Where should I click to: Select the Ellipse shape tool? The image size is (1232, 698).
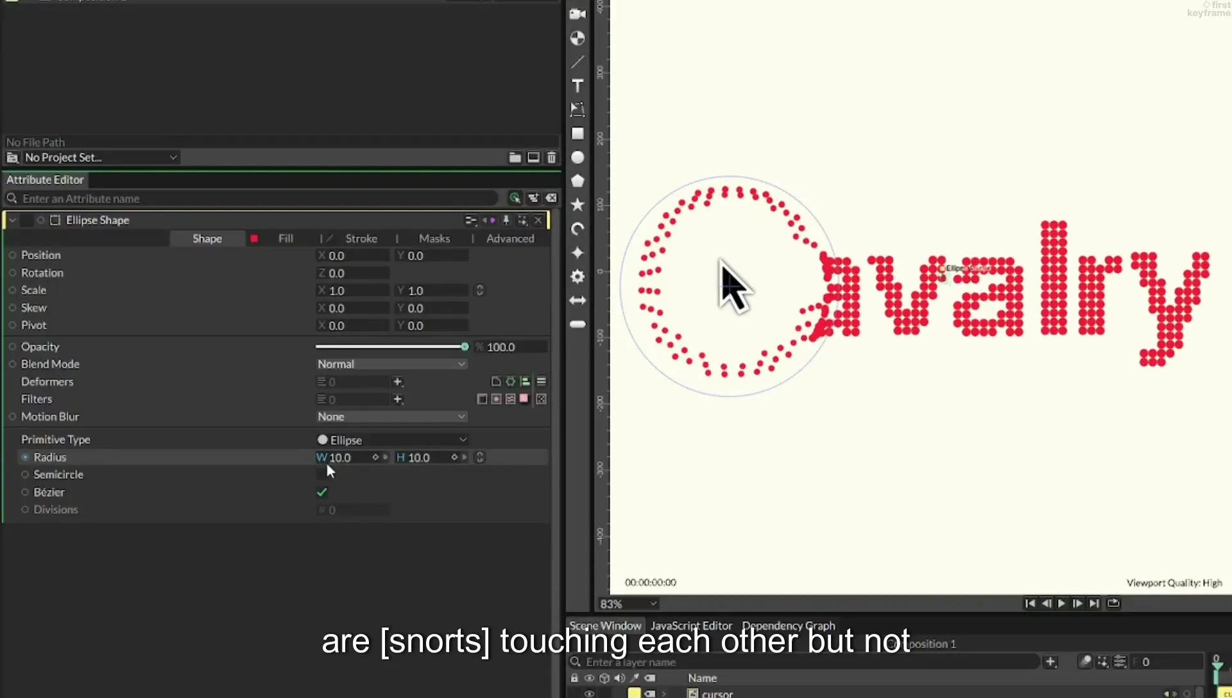point(577,157)
